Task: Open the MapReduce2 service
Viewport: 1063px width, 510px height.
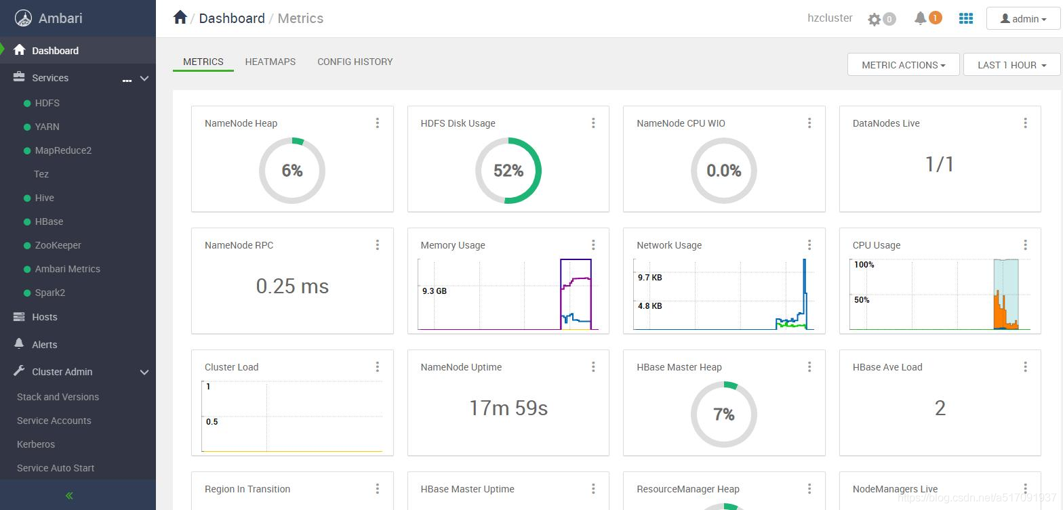Action: click(x=63, y=150)
